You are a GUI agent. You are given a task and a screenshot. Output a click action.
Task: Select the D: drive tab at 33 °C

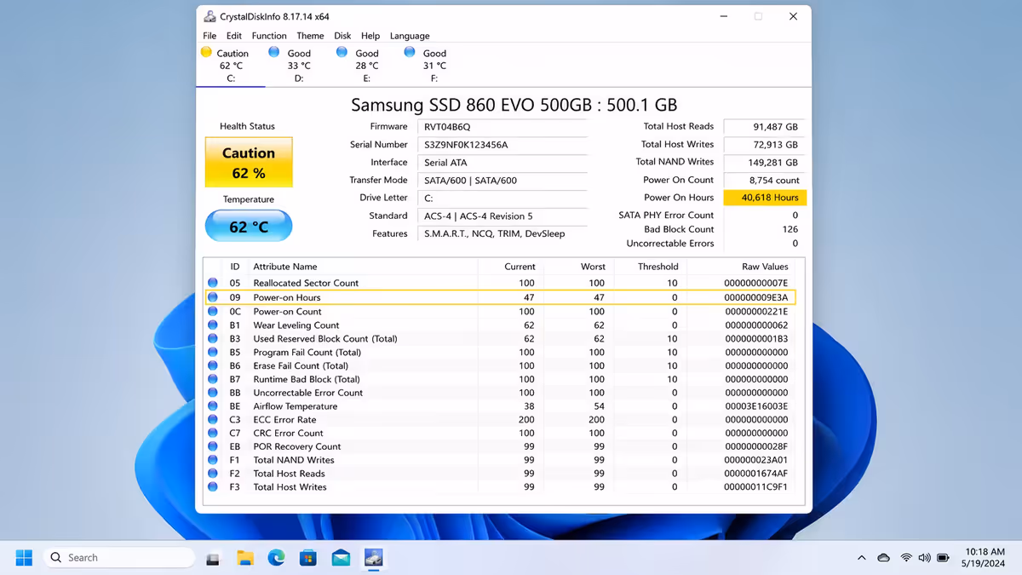pyautogui.click(x=298, y=65)
